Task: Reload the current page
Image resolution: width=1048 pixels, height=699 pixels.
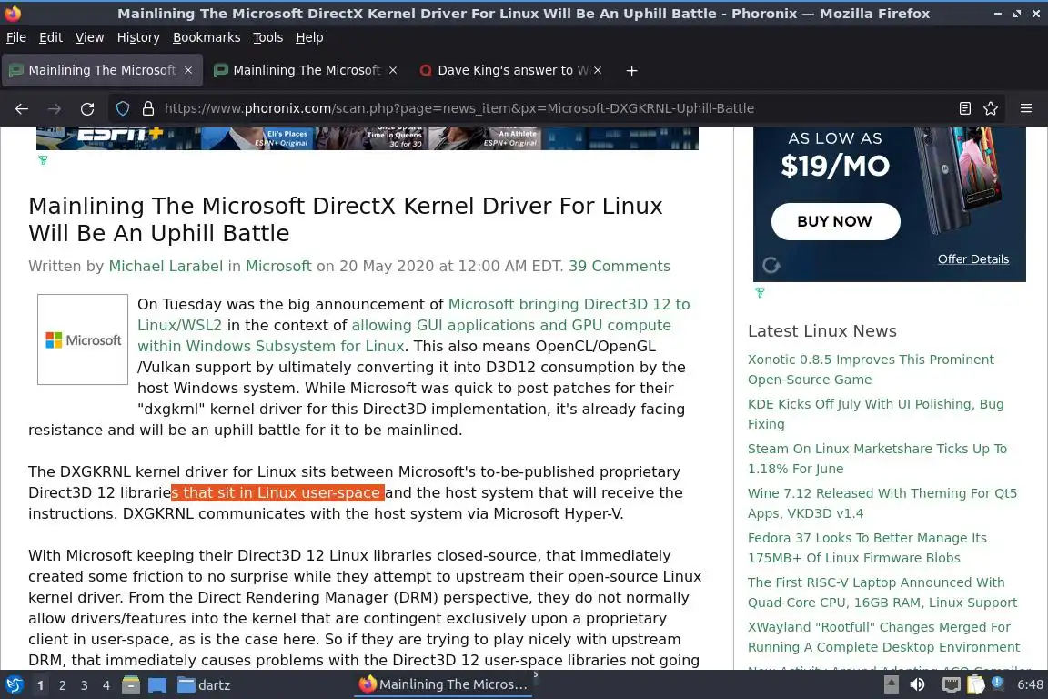Action: [87, 108]
